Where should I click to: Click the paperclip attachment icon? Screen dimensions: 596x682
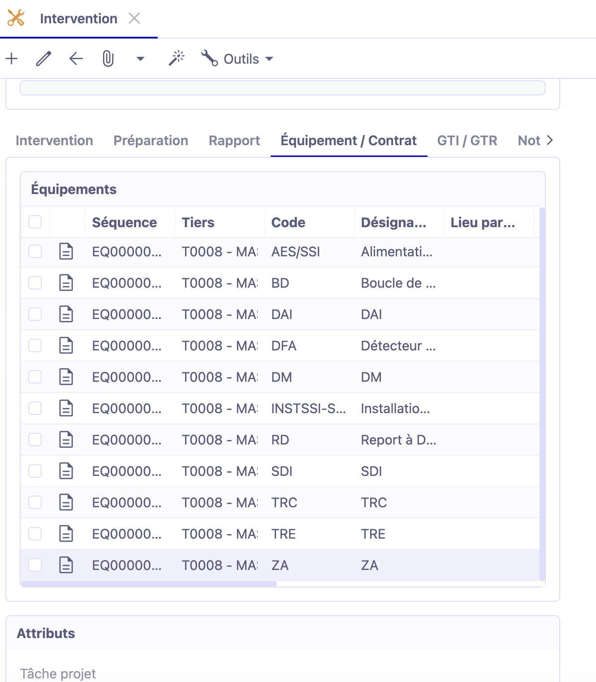click(x=108, y=59)
